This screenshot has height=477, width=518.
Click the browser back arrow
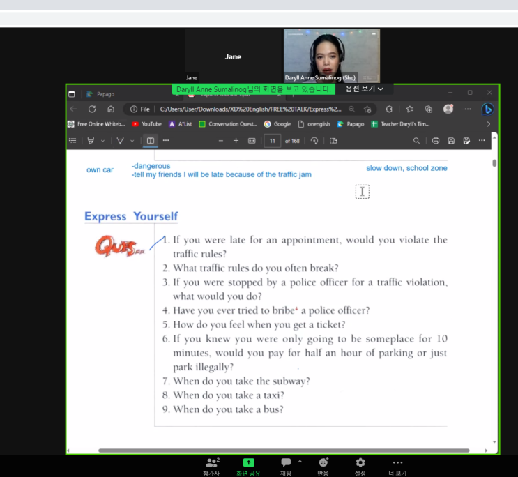point(73,109)
